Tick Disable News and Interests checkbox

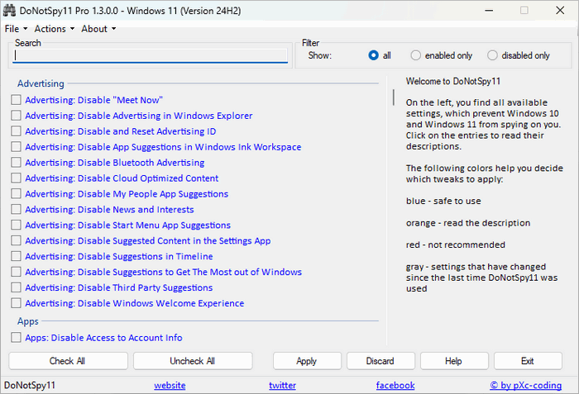click(17, 210)
